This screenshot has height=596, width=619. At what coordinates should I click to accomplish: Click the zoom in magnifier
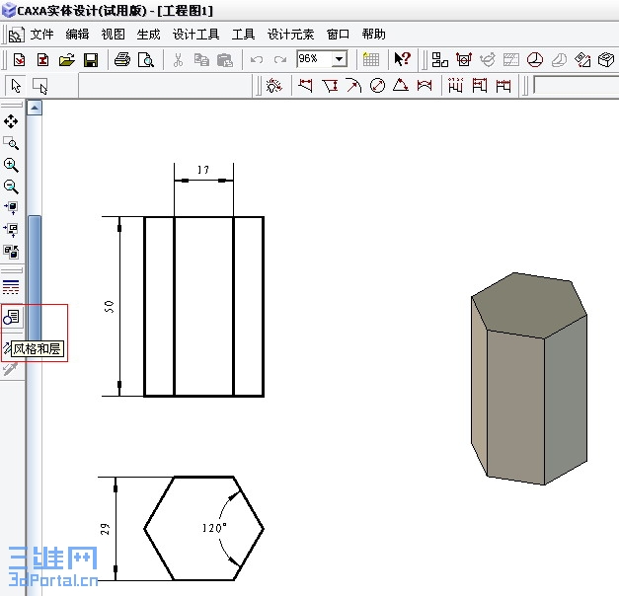click(x=11, y=165)
